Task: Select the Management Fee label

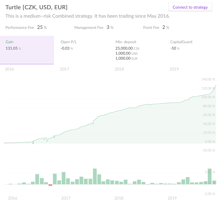Action: coord(89,28)
